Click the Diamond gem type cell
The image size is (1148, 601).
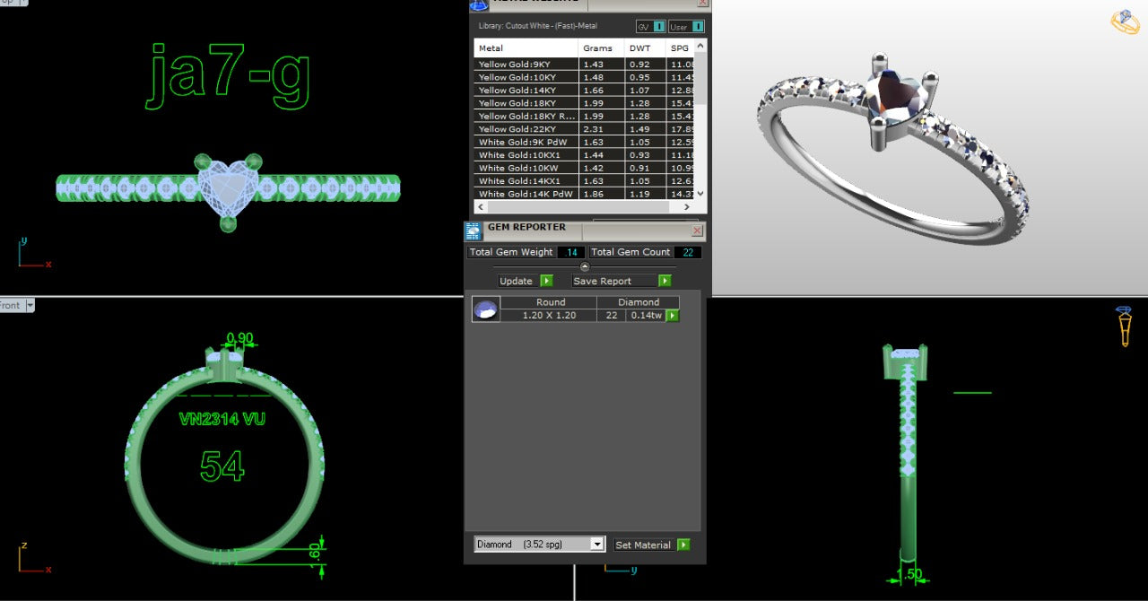click(x=638, y=302)
